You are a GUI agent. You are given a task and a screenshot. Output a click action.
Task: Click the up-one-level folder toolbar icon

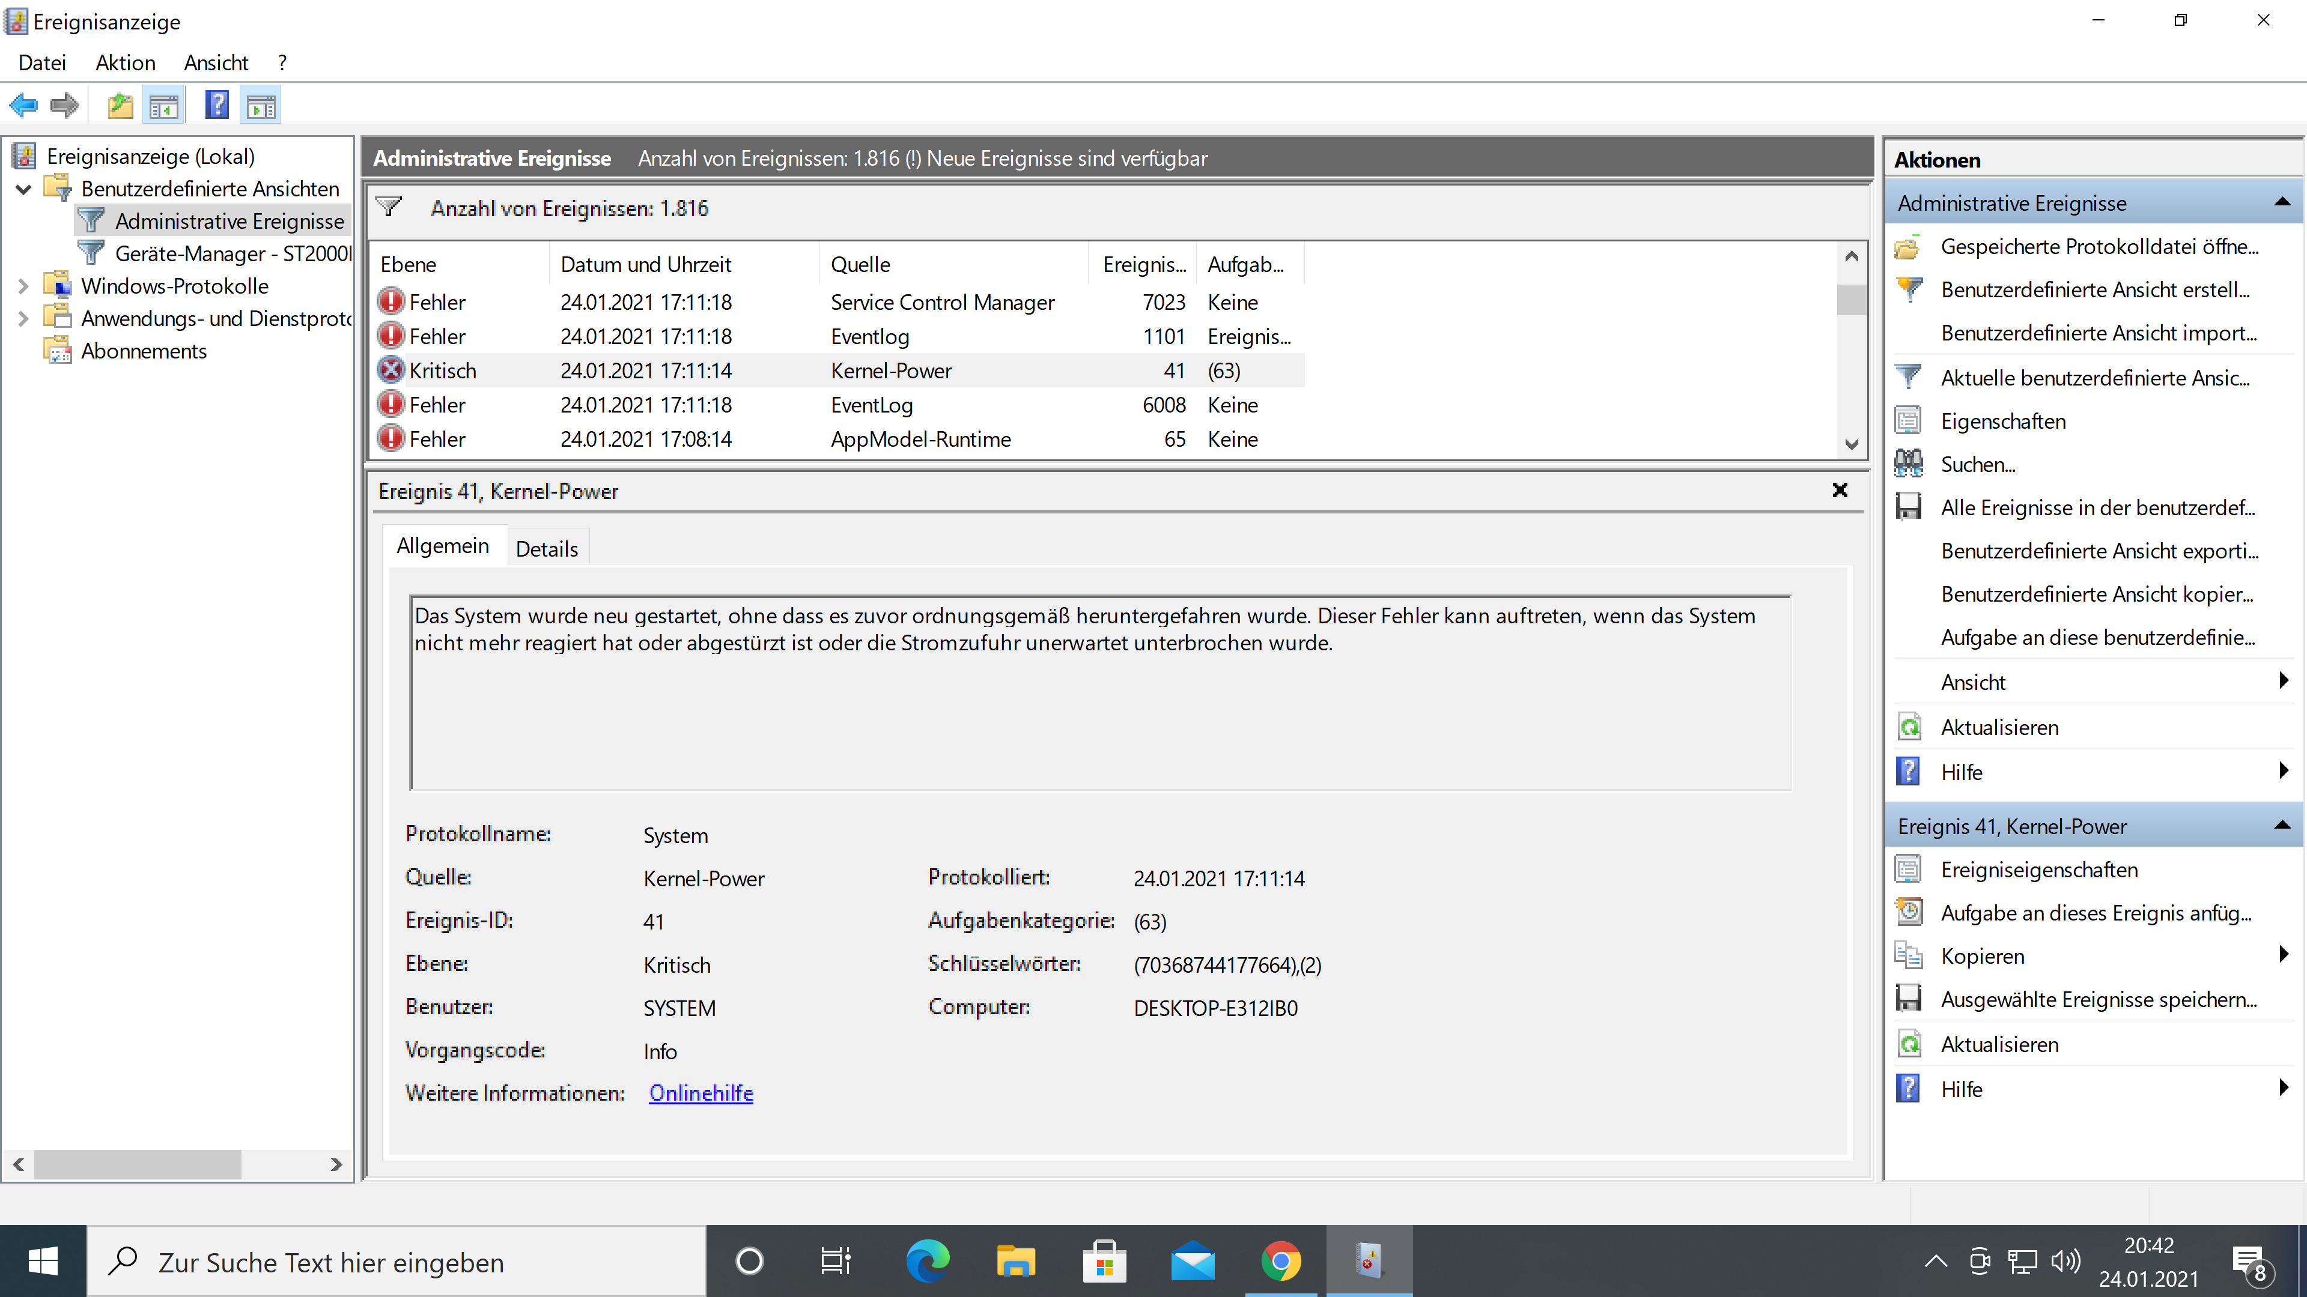[120, 106]
